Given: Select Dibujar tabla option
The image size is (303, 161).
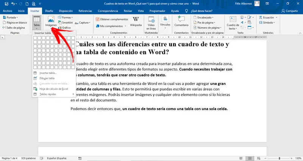Looking at the screenshot, I should pos(47,78).
